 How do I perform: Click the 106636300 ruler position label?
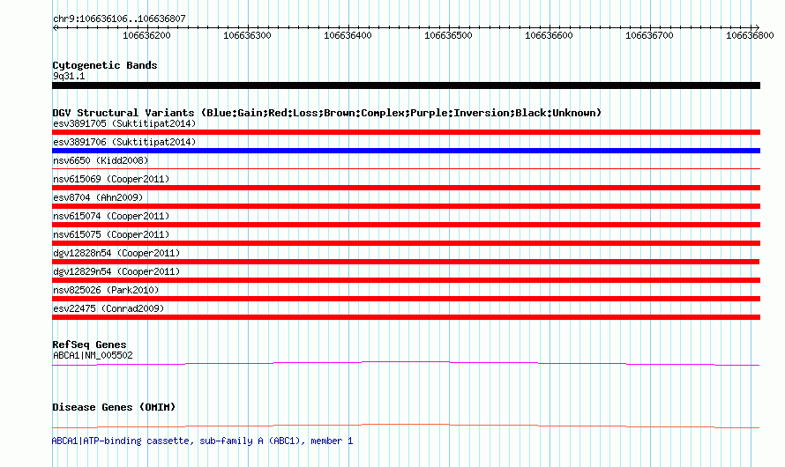(247, 35)
